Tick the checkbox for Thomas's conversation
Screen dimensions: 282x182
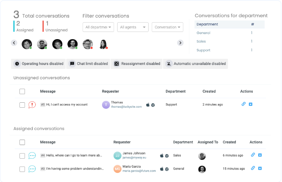22,105
